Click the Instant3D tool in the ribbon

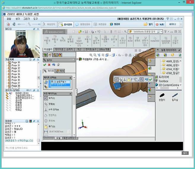[x=155, y=39]
